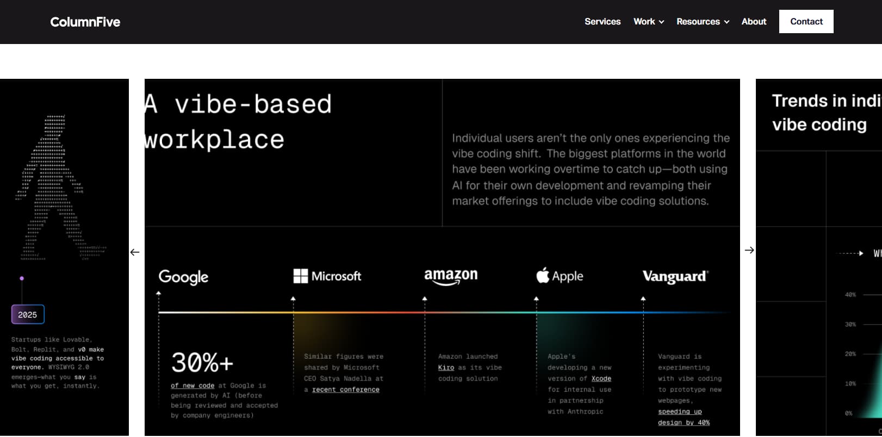This screenshot has height=437, width=882.
Task: Click the Microsoft logo
Action: (x=327, y=276)
